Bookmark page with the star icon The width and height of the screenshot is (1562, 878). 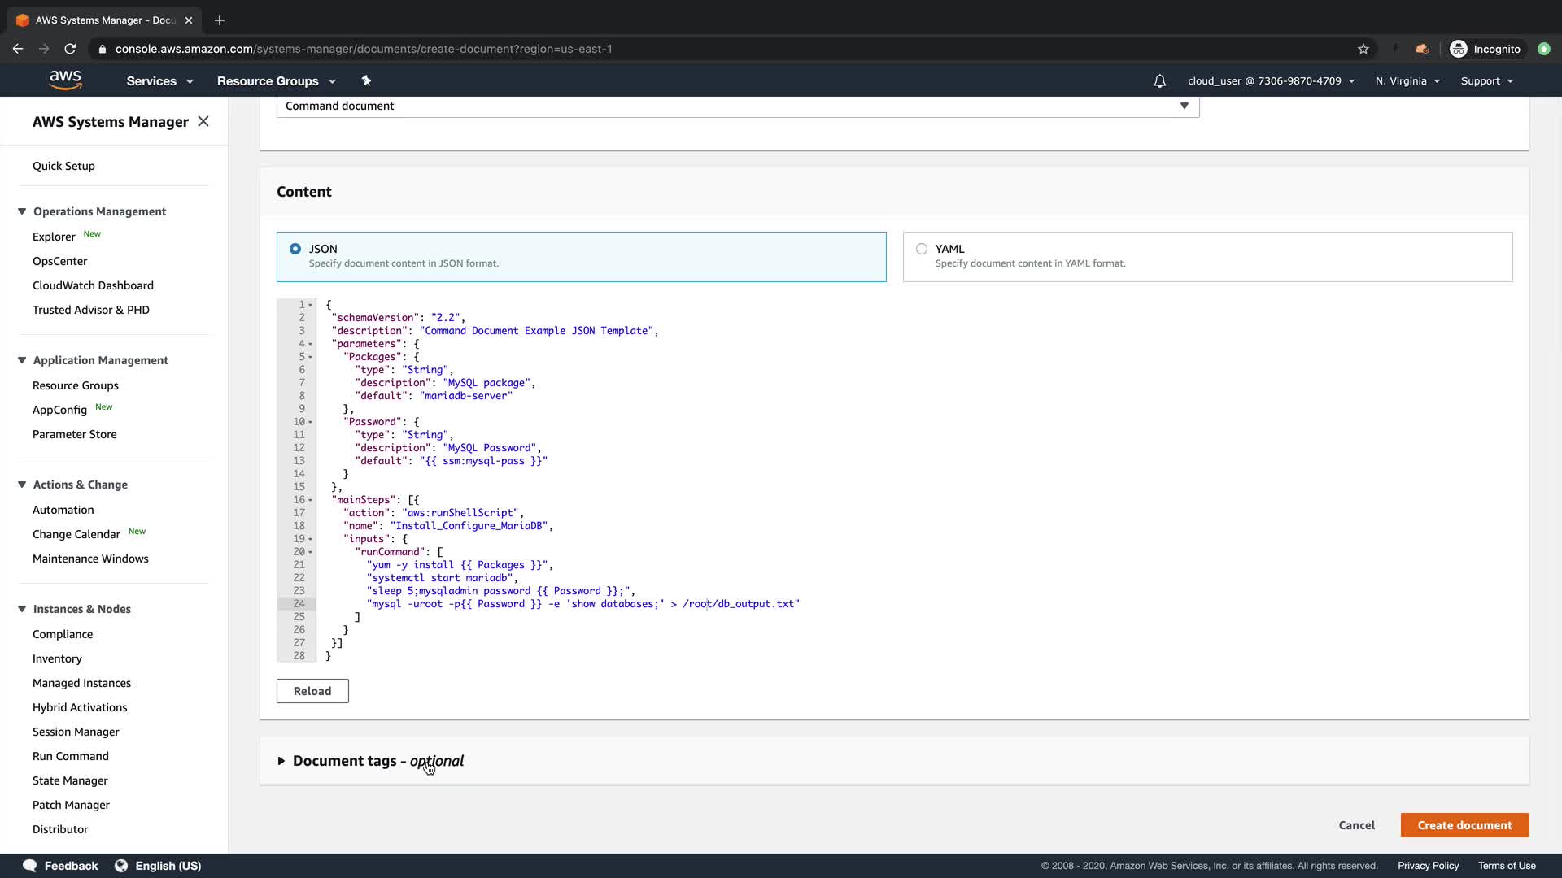pyautogui.click(x=1363, y=49)
